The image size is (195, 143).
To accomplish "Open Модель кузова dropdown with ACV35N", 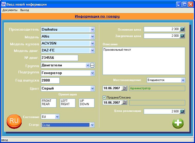I will (92, 43).
